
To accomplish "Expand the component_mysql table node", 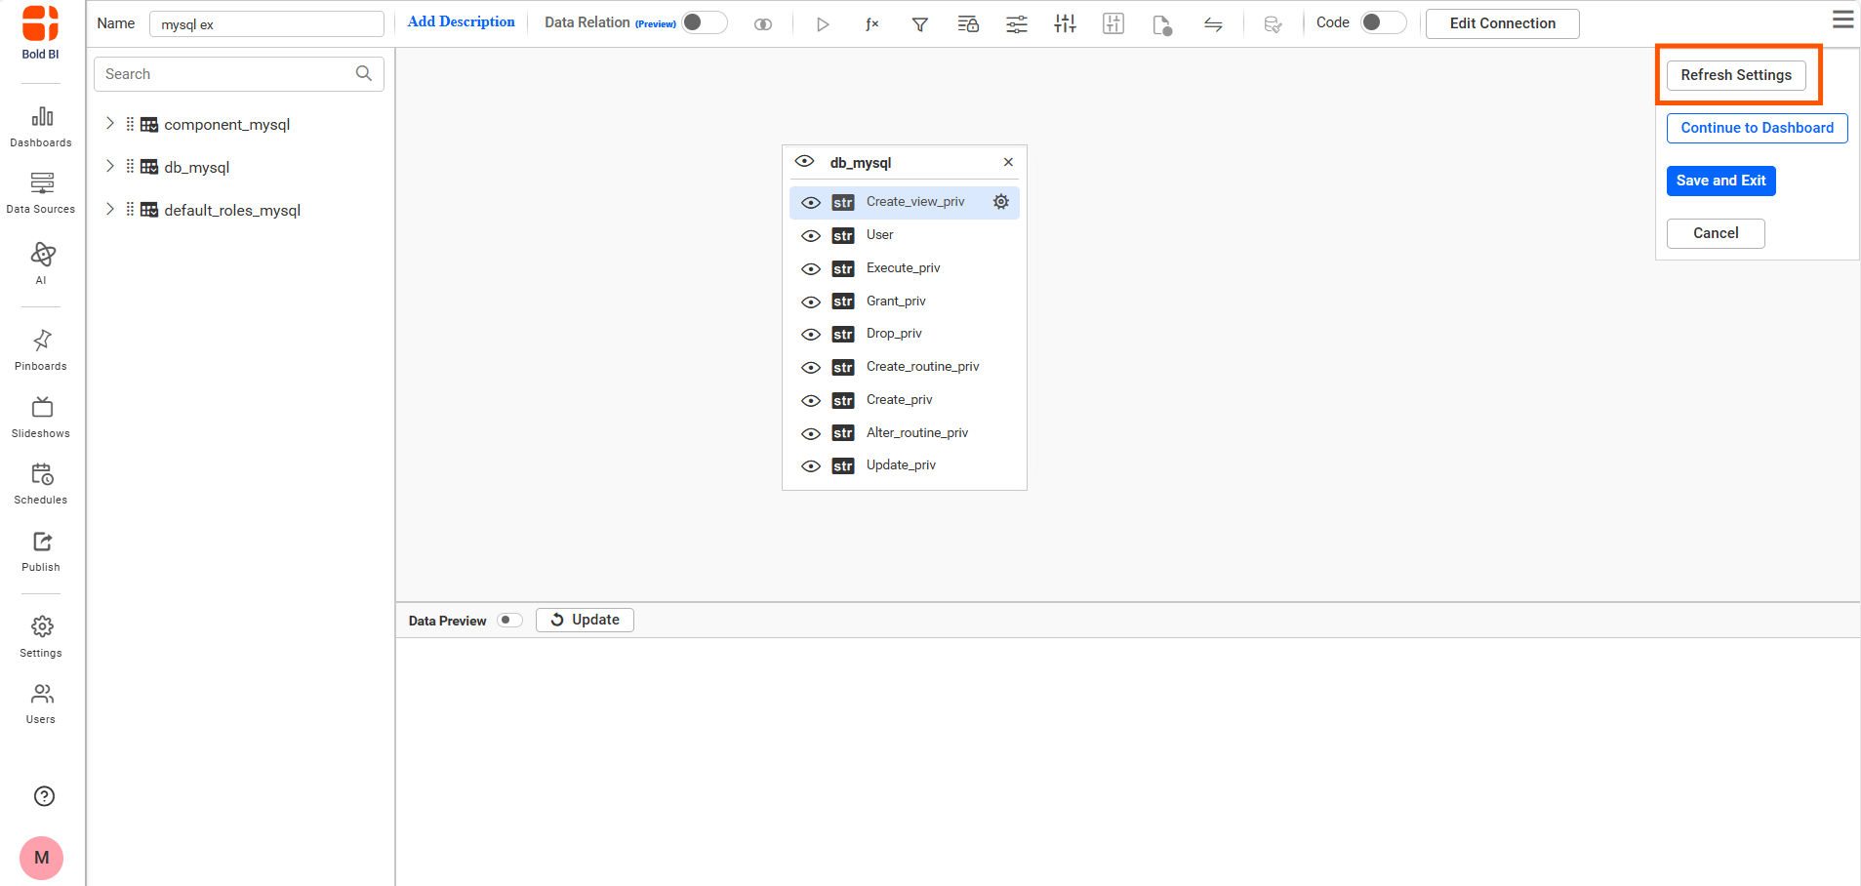I will 110,124.
